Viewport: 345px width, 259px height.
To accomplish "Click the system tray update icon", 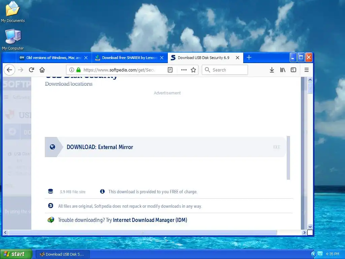I will pyautogui.click(x=320, y=254).
